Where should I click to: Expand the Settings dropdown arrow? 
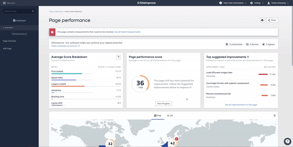(263, 3)
